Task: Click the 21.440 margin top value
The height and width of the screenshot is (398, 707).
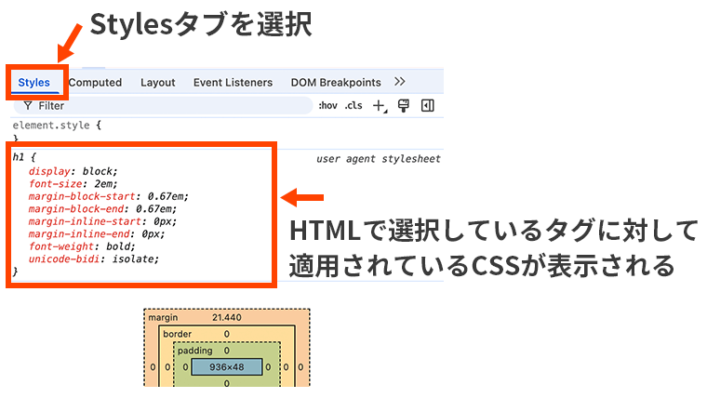Action: point(227,318)
